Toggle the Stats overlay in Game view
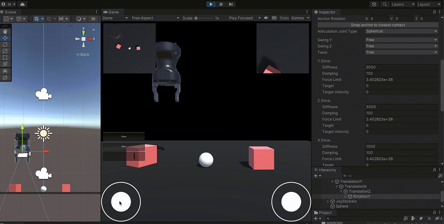Image resolution: width=444 pixels, height=224 pixels. (x=284, y=18)
